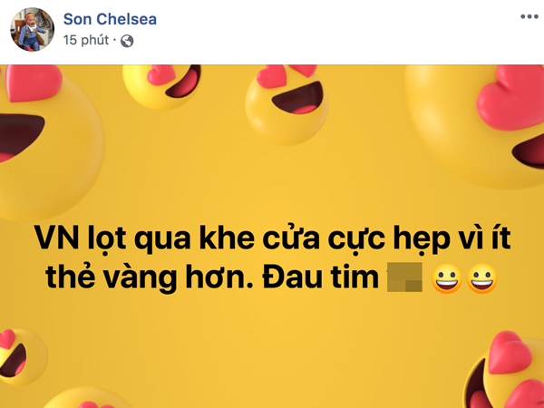Click the first grinning face emoji
The width and height of the screenshot is (544, 408).
click(x=446, y=278)
